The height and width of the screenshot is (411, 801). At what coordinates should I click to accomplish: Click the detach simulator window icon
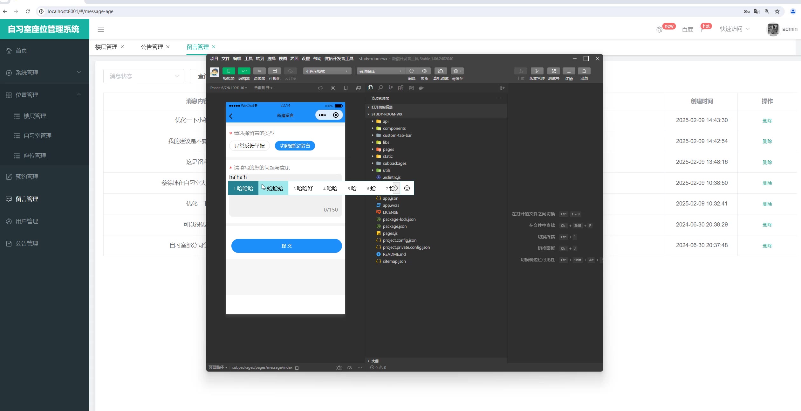click(359, 88)
